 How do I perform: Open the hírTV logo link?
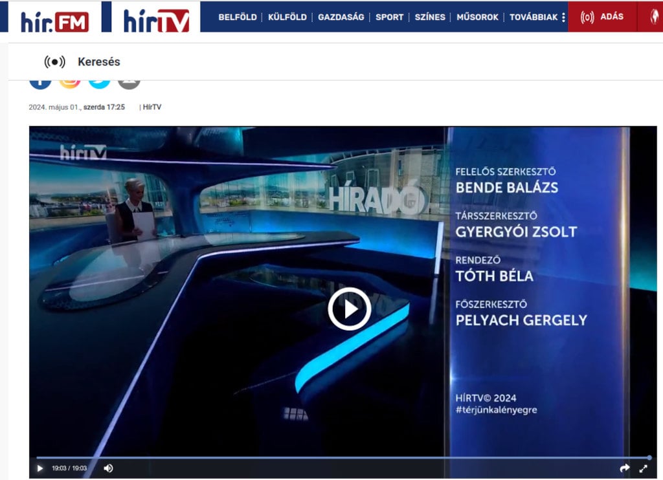156,20
